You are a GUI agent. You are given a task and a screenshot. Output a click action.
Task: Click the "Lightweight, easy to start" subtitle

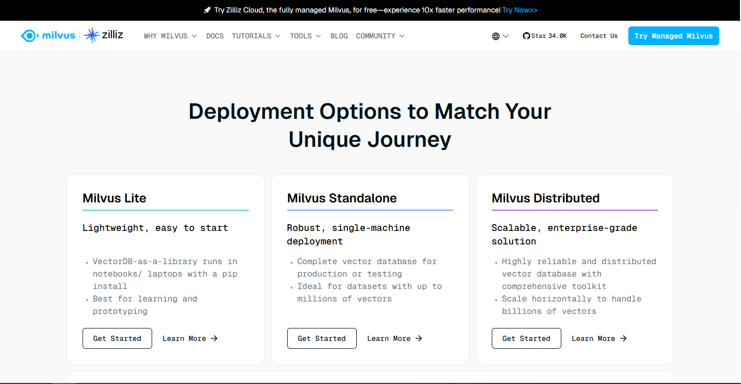(155, 228)
